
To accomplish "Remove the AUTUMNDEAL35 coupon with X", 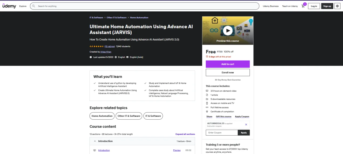I will [246, 124].
